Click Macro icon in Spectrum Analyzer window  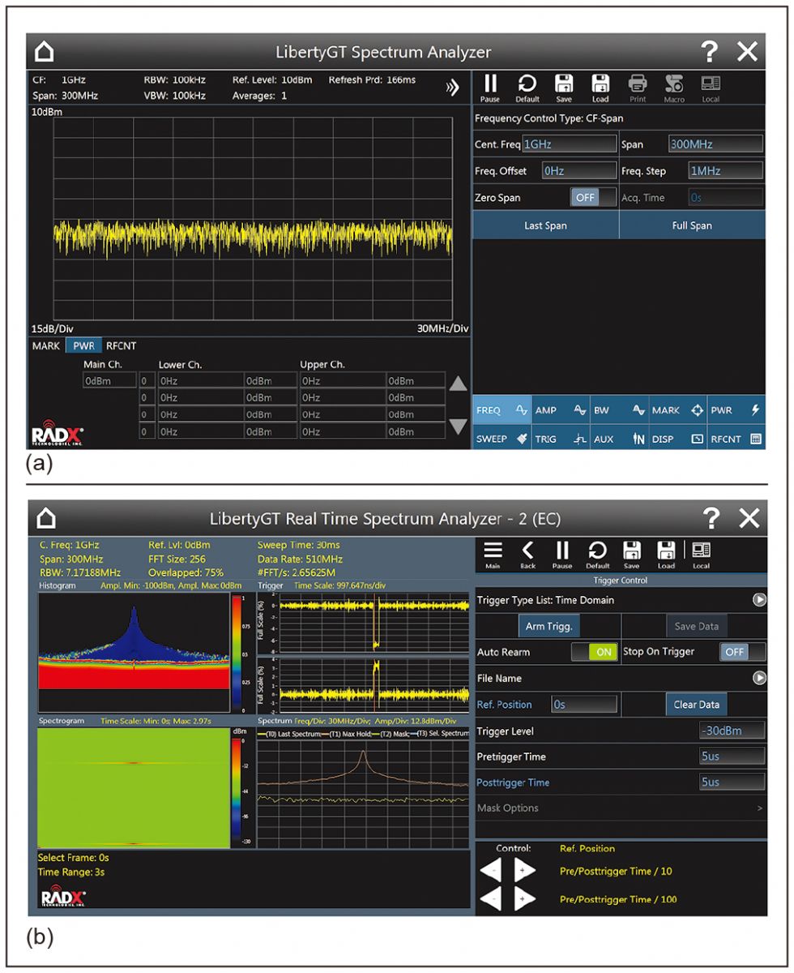pyautogui.click(x=674, y=88)
